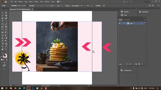Image resolution: width=161 pixels, height=90 pixels.
Task: Toggle Layer 1 visibility eye
Action: (119, 23)
